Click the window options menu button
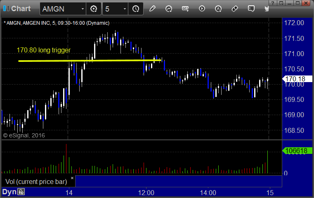Image resolution: width=314 pixels, height=198 pixels. pos(281,3)
